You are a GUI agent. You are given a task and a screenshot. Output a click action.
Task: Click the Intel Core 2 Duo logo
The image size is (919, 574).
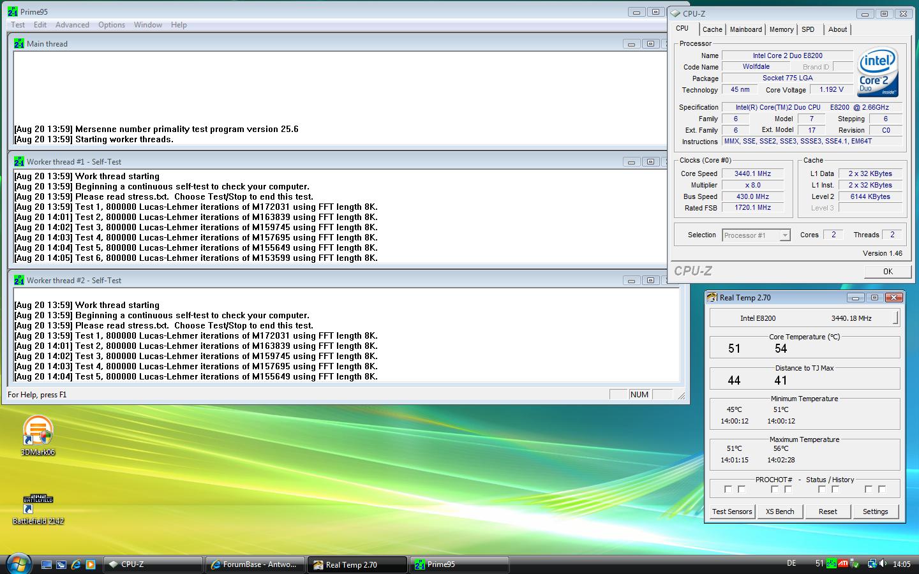[x=878, y=72]
